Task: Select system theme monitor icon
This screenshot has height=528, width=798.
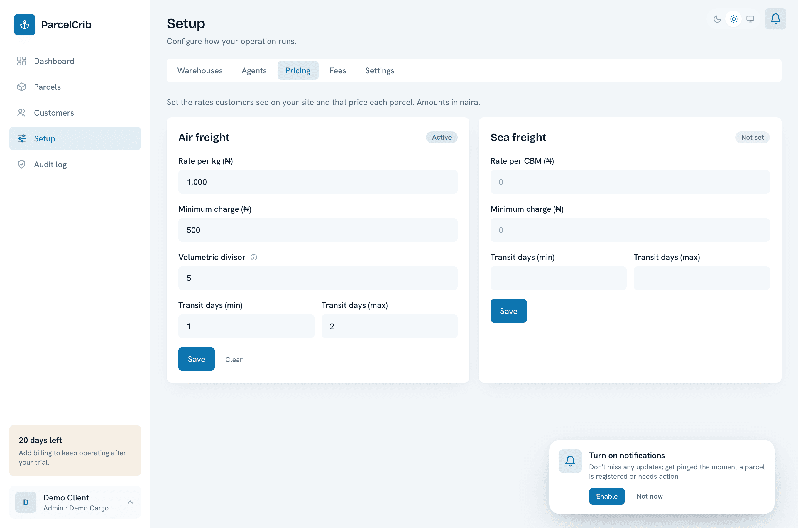Action: 750,19
